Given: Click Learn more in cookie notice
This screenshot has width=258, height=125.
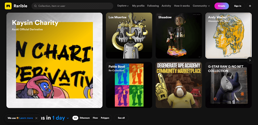Looking at the screenshot, I should coord(26,118).
